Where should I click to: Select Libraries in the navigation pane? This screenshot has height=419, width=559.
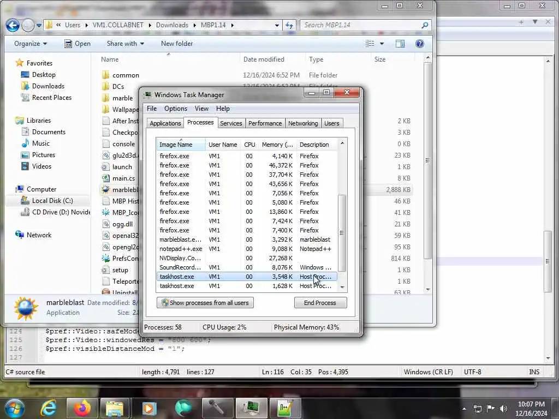pyautogui.click(x=39, y=121)
